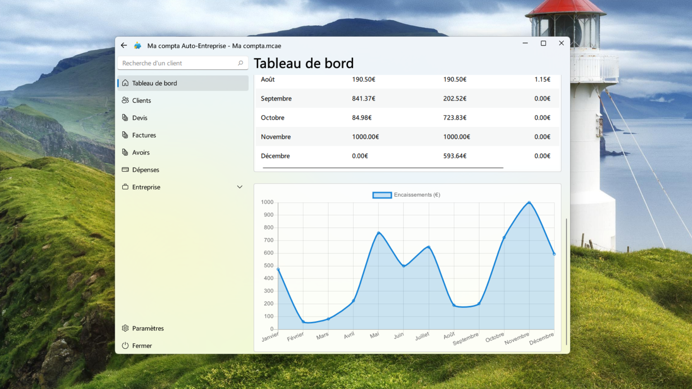Click the search magnifier in the client search box

pyautogui.click(x=240, y=63)
